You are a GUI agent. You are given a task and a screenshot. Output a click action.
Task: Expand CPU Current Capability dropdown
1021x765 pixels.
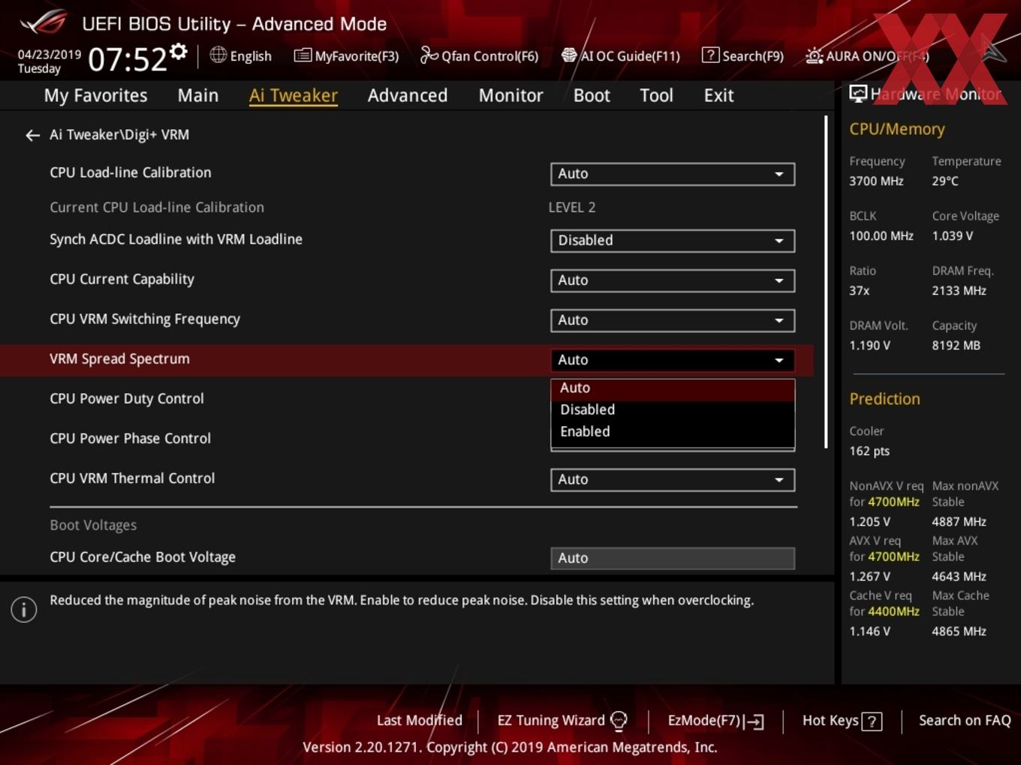click(x=673, y=280)
